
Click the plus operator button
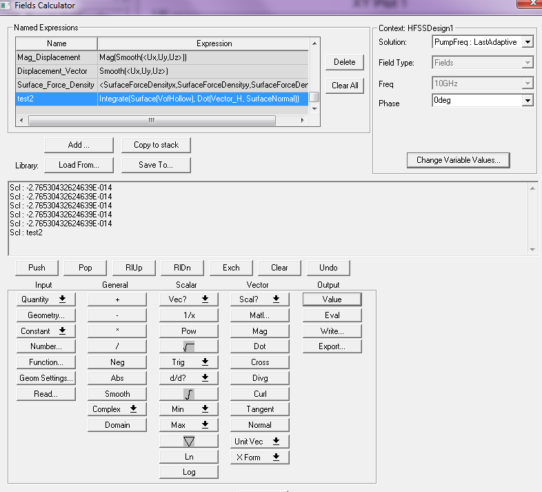click(117, 299)
